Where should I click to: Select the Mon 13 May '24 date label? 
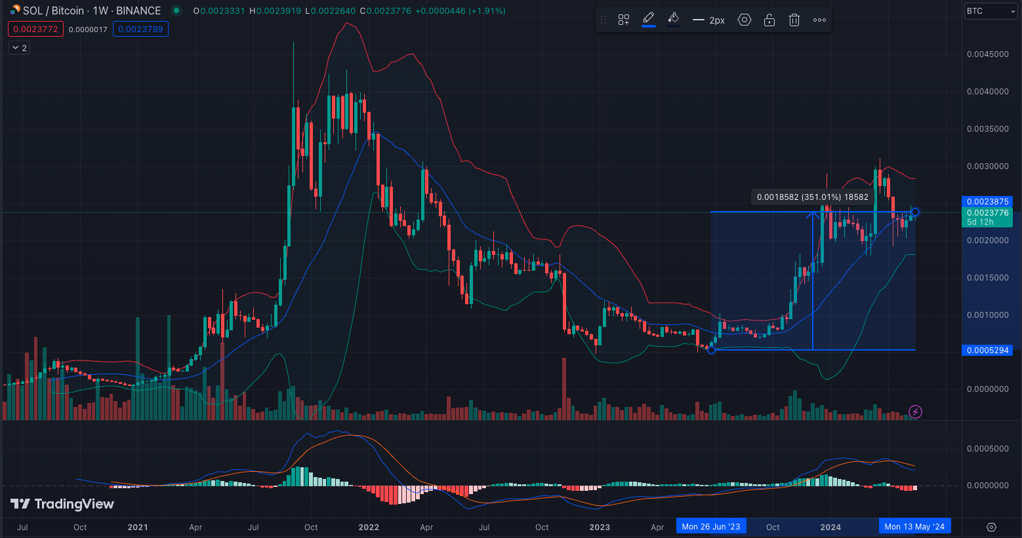tap(914, 527)
